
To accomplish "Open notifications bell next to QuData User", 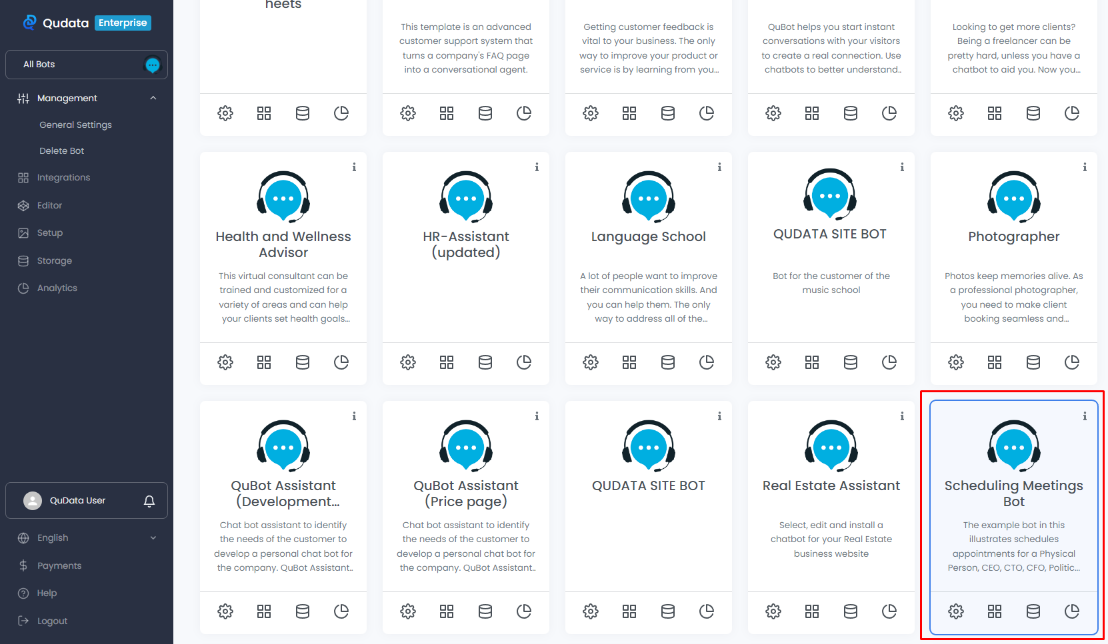I will pos(149,501).
